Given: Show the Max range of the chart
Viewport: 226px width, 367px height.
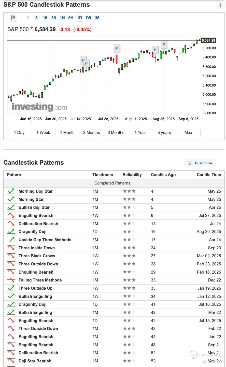Looking at the screenshot, I should tap(188, 132).
